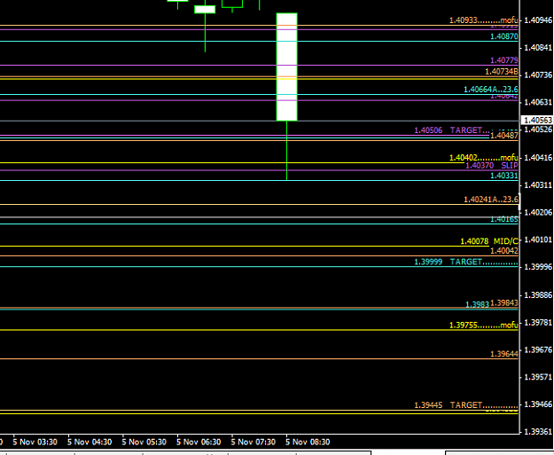554x455 pixels.
Task: Click the 5 Nov 04:30 time label
Action: click(x=90, y=442)
